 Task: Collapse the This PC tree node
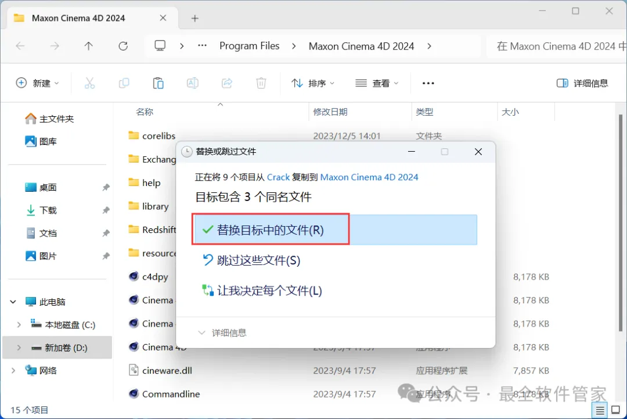point(13,302)
